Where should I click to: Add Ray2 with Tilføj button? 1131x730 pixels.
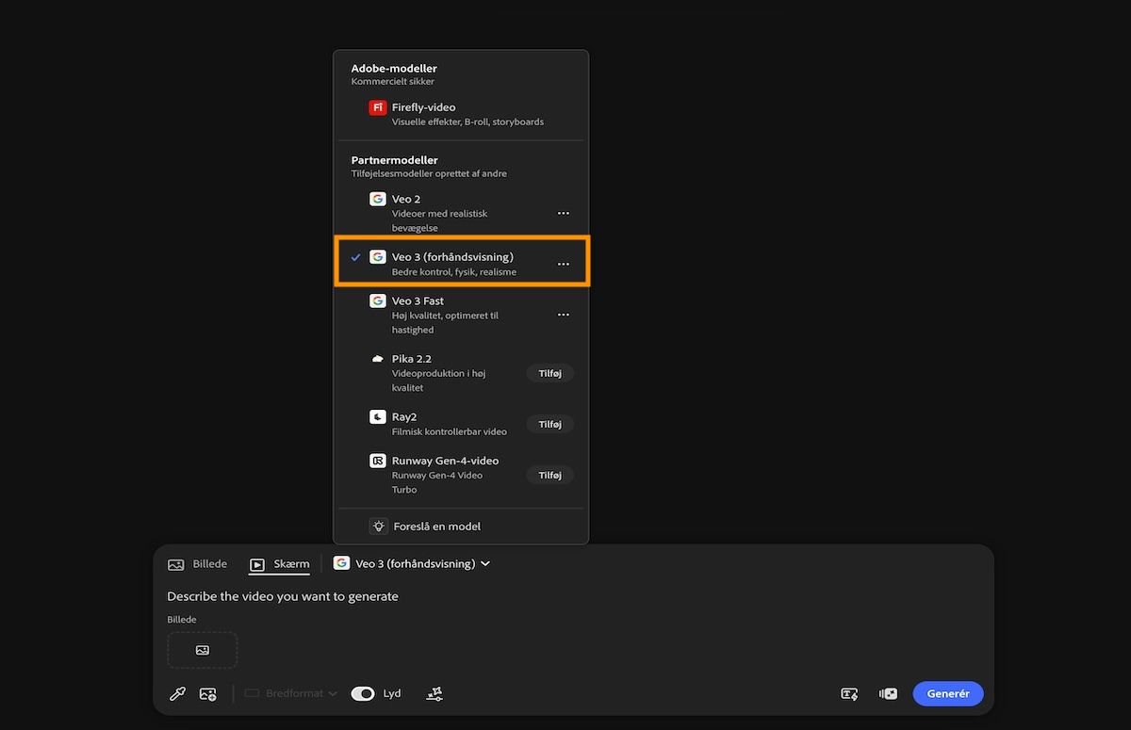coord(549,424)
